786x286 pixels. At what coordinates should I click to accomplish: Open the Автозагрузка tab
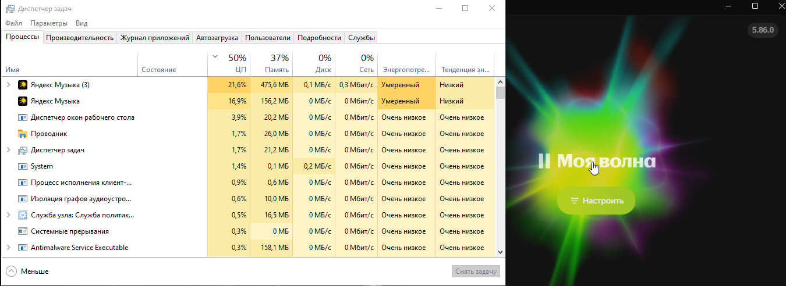pyautogui.click(x=217, y=38)
